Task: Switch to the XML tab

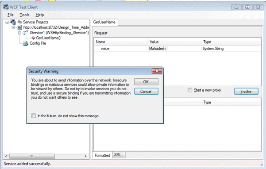Action: pyautogui.click(x=119, y=155)
